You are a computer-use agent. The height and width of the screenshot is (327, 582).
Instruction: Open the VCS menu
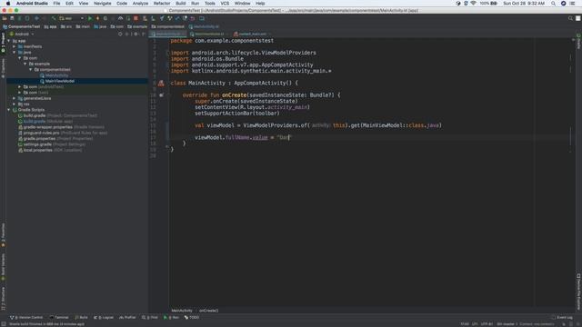point(225,4)
